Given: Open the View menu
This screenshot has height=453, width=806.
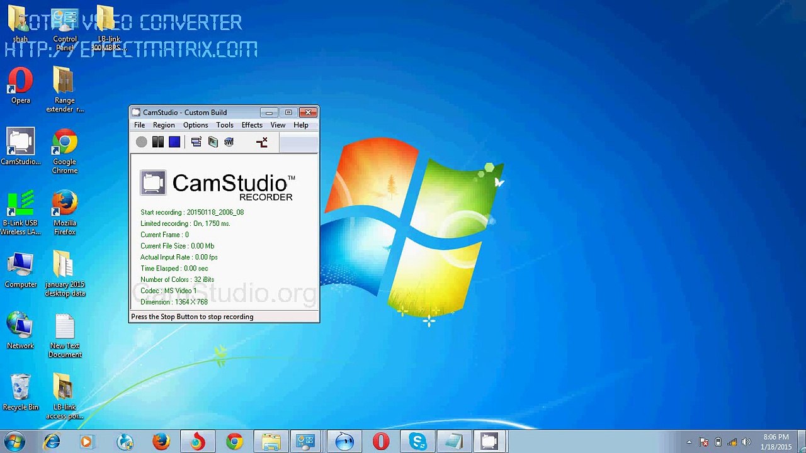Looking at the screenshot, I should [278, 125].
